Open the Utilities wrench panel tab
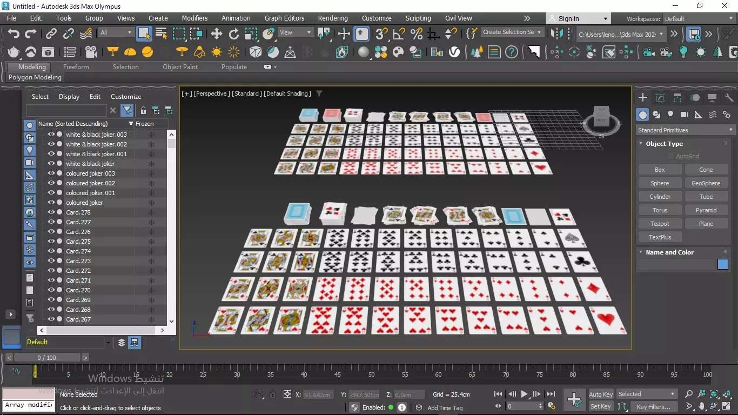The height and width of the screenshot is (415, 738). 729,98
